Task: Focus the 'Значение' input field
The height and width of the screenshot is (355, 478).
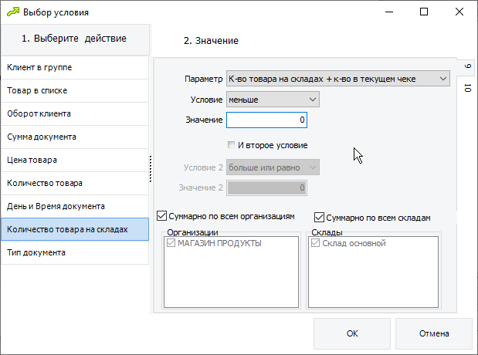Action: tap(266, 120)
